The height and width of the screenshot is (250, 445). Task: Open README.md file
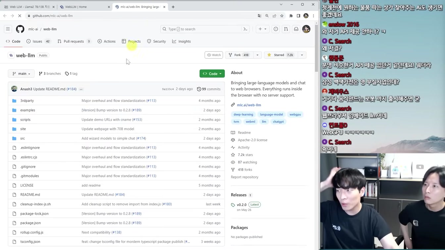(30, 195)
